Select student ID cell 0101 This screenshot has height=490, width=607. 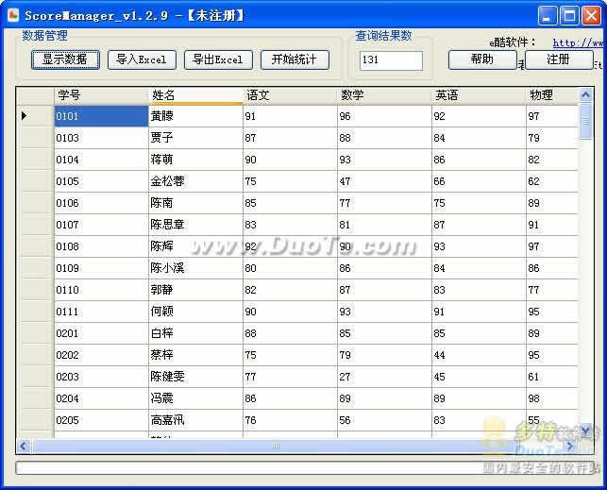101,116
